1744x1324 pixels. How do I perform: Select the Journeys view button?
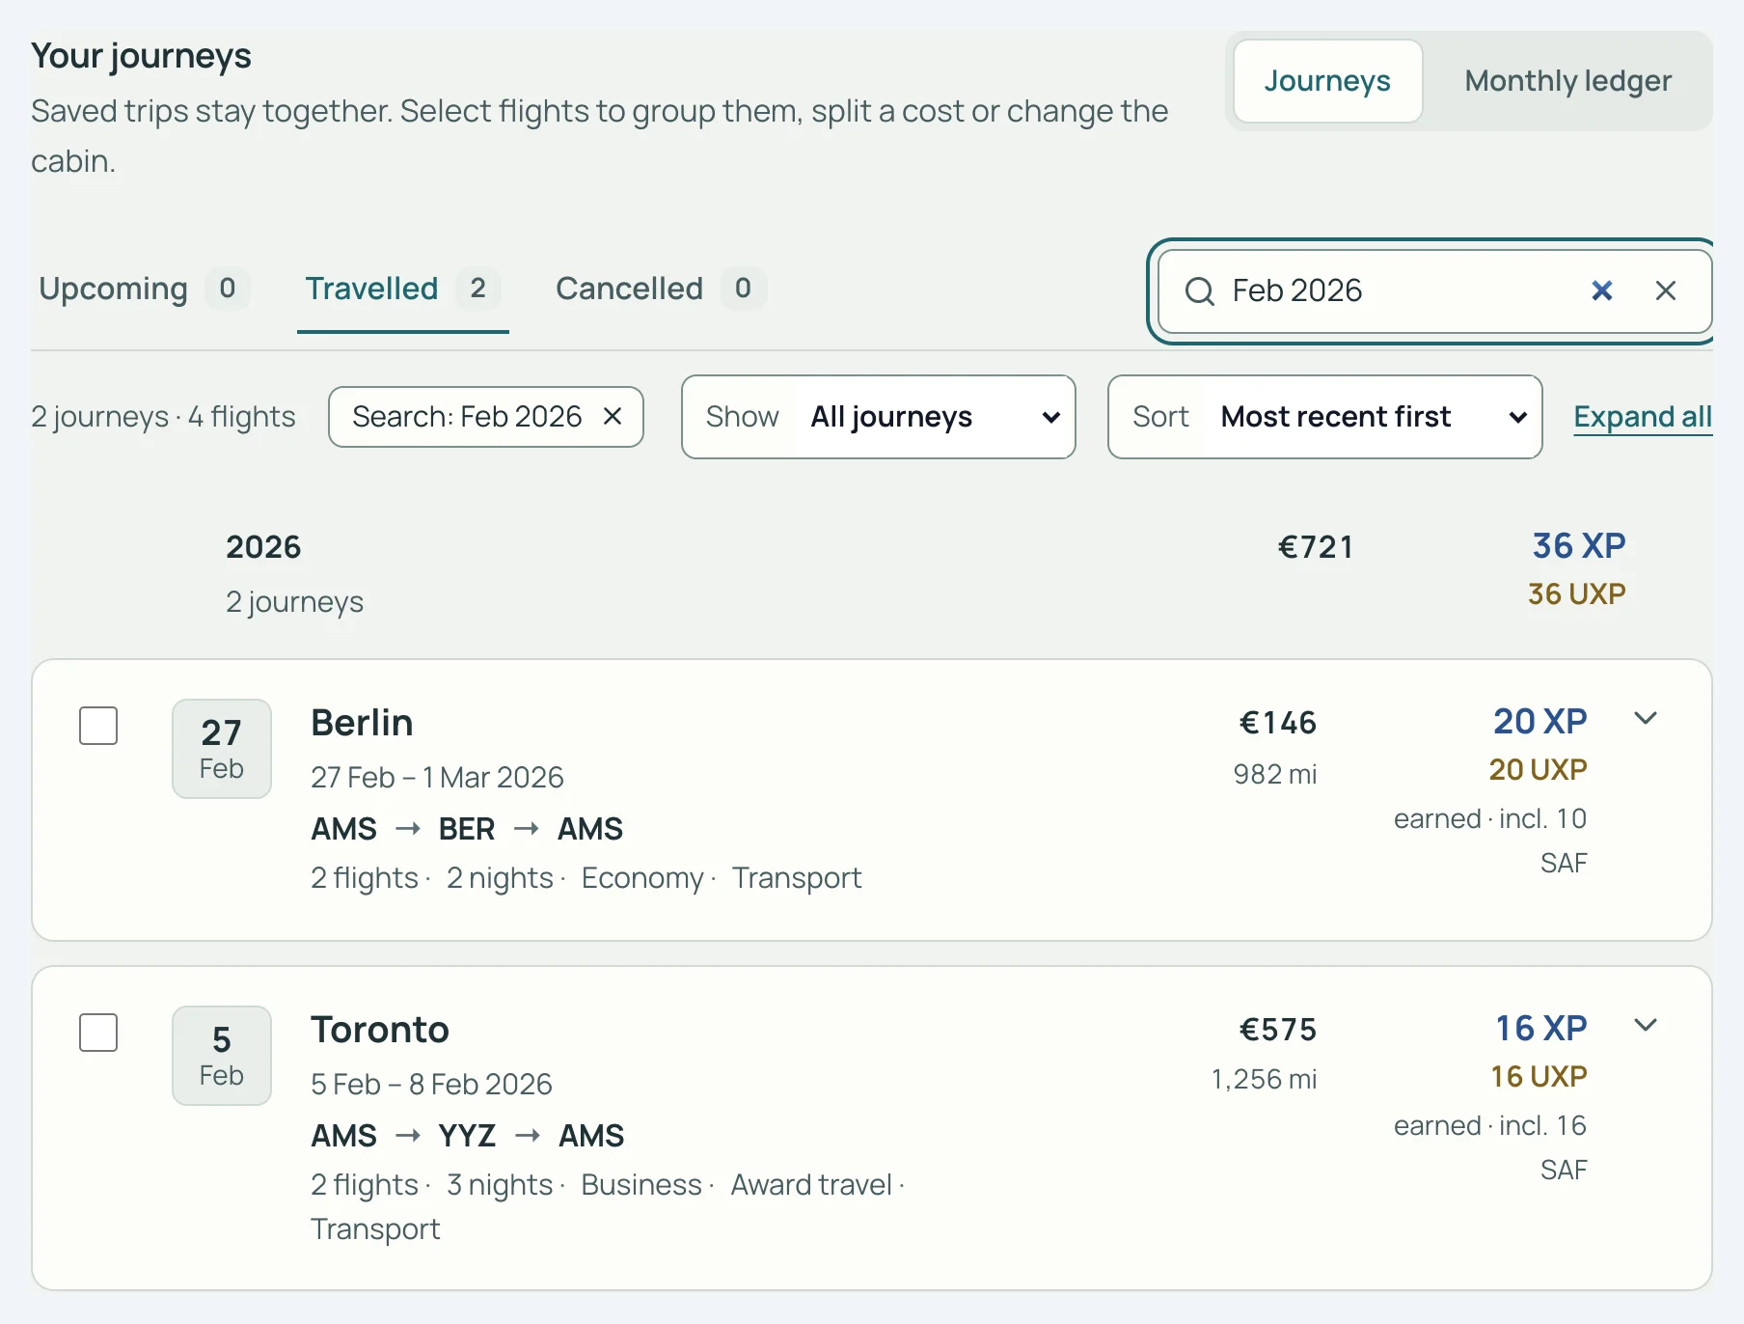coord(1327,81)
